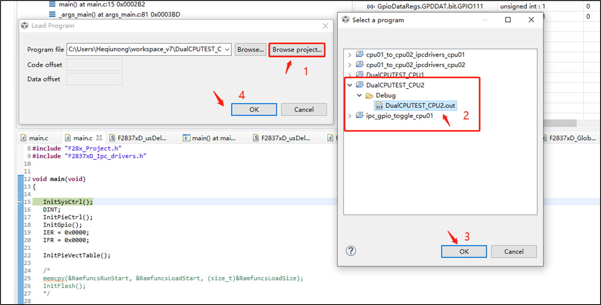Click the Code offset input field
The image size is (601, 305).
pos(94,65)
